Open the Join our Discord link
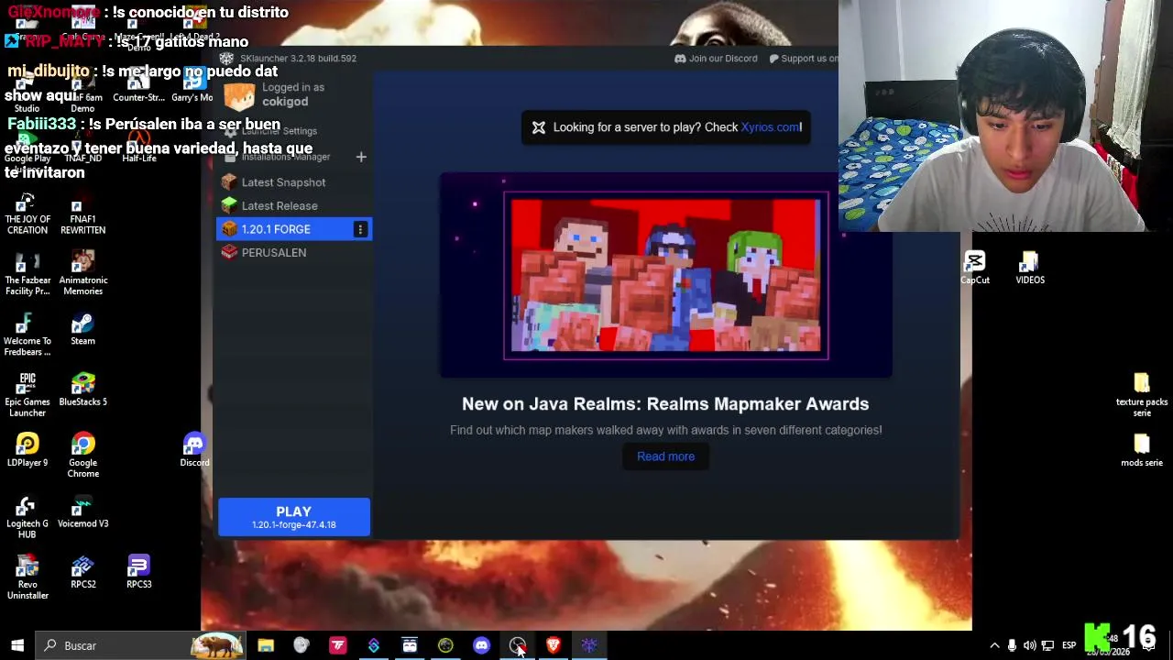This screenshot has width=1173, height=660. (716, 59)
